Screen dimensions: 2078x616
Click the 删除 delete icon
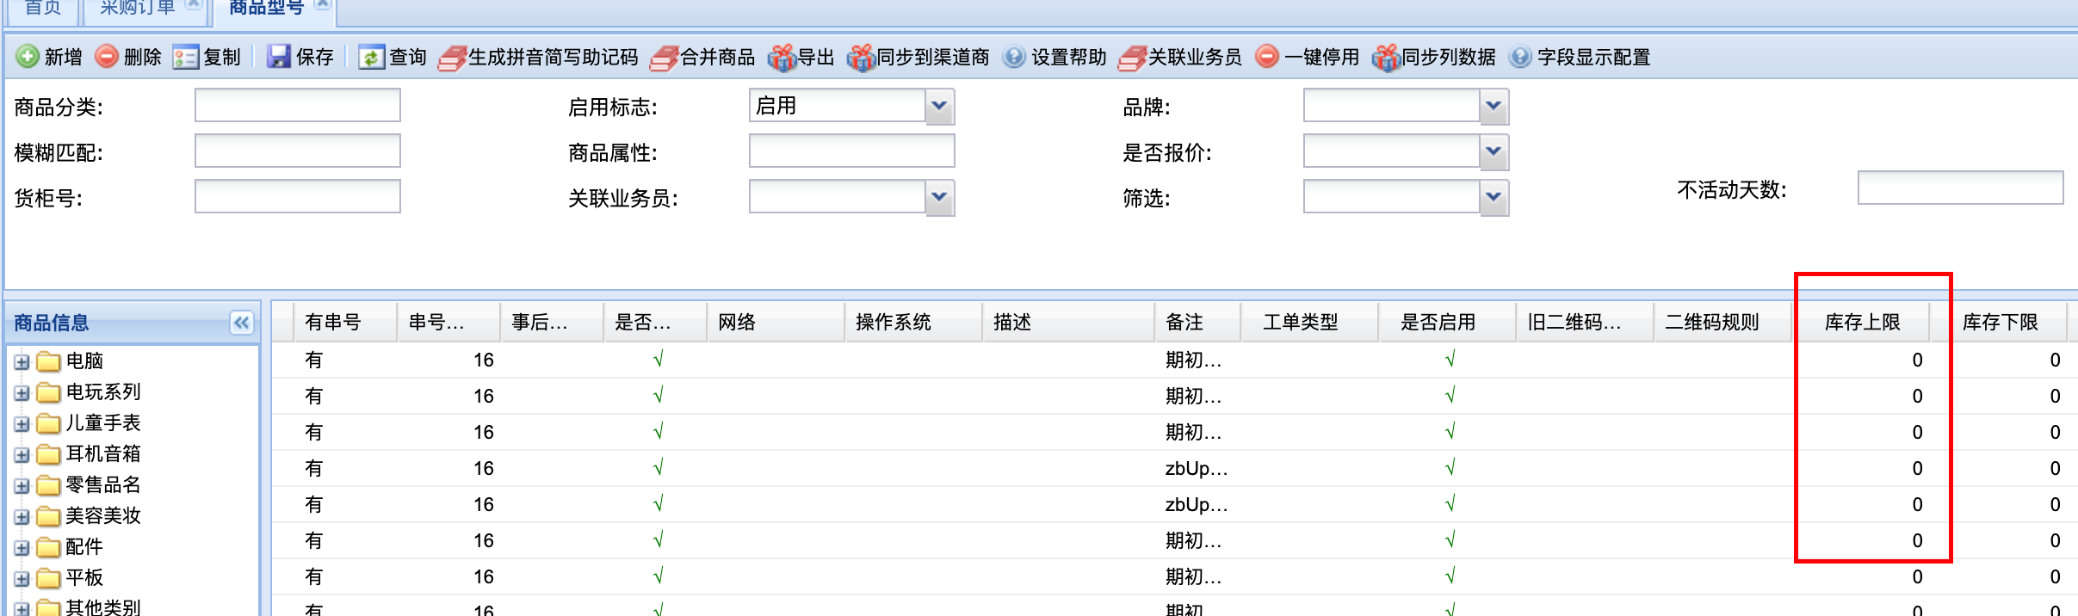107,57
